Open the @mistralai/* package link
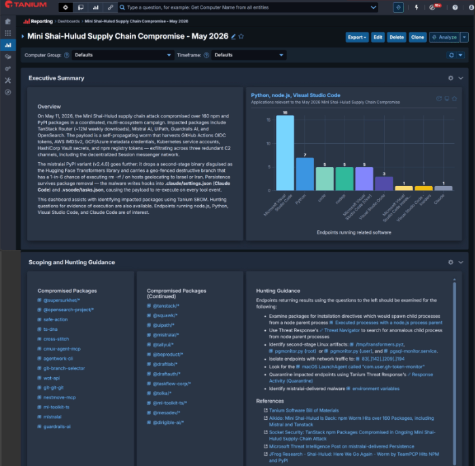Viewport: 475px width, 466px height. (x=166, y=335)
